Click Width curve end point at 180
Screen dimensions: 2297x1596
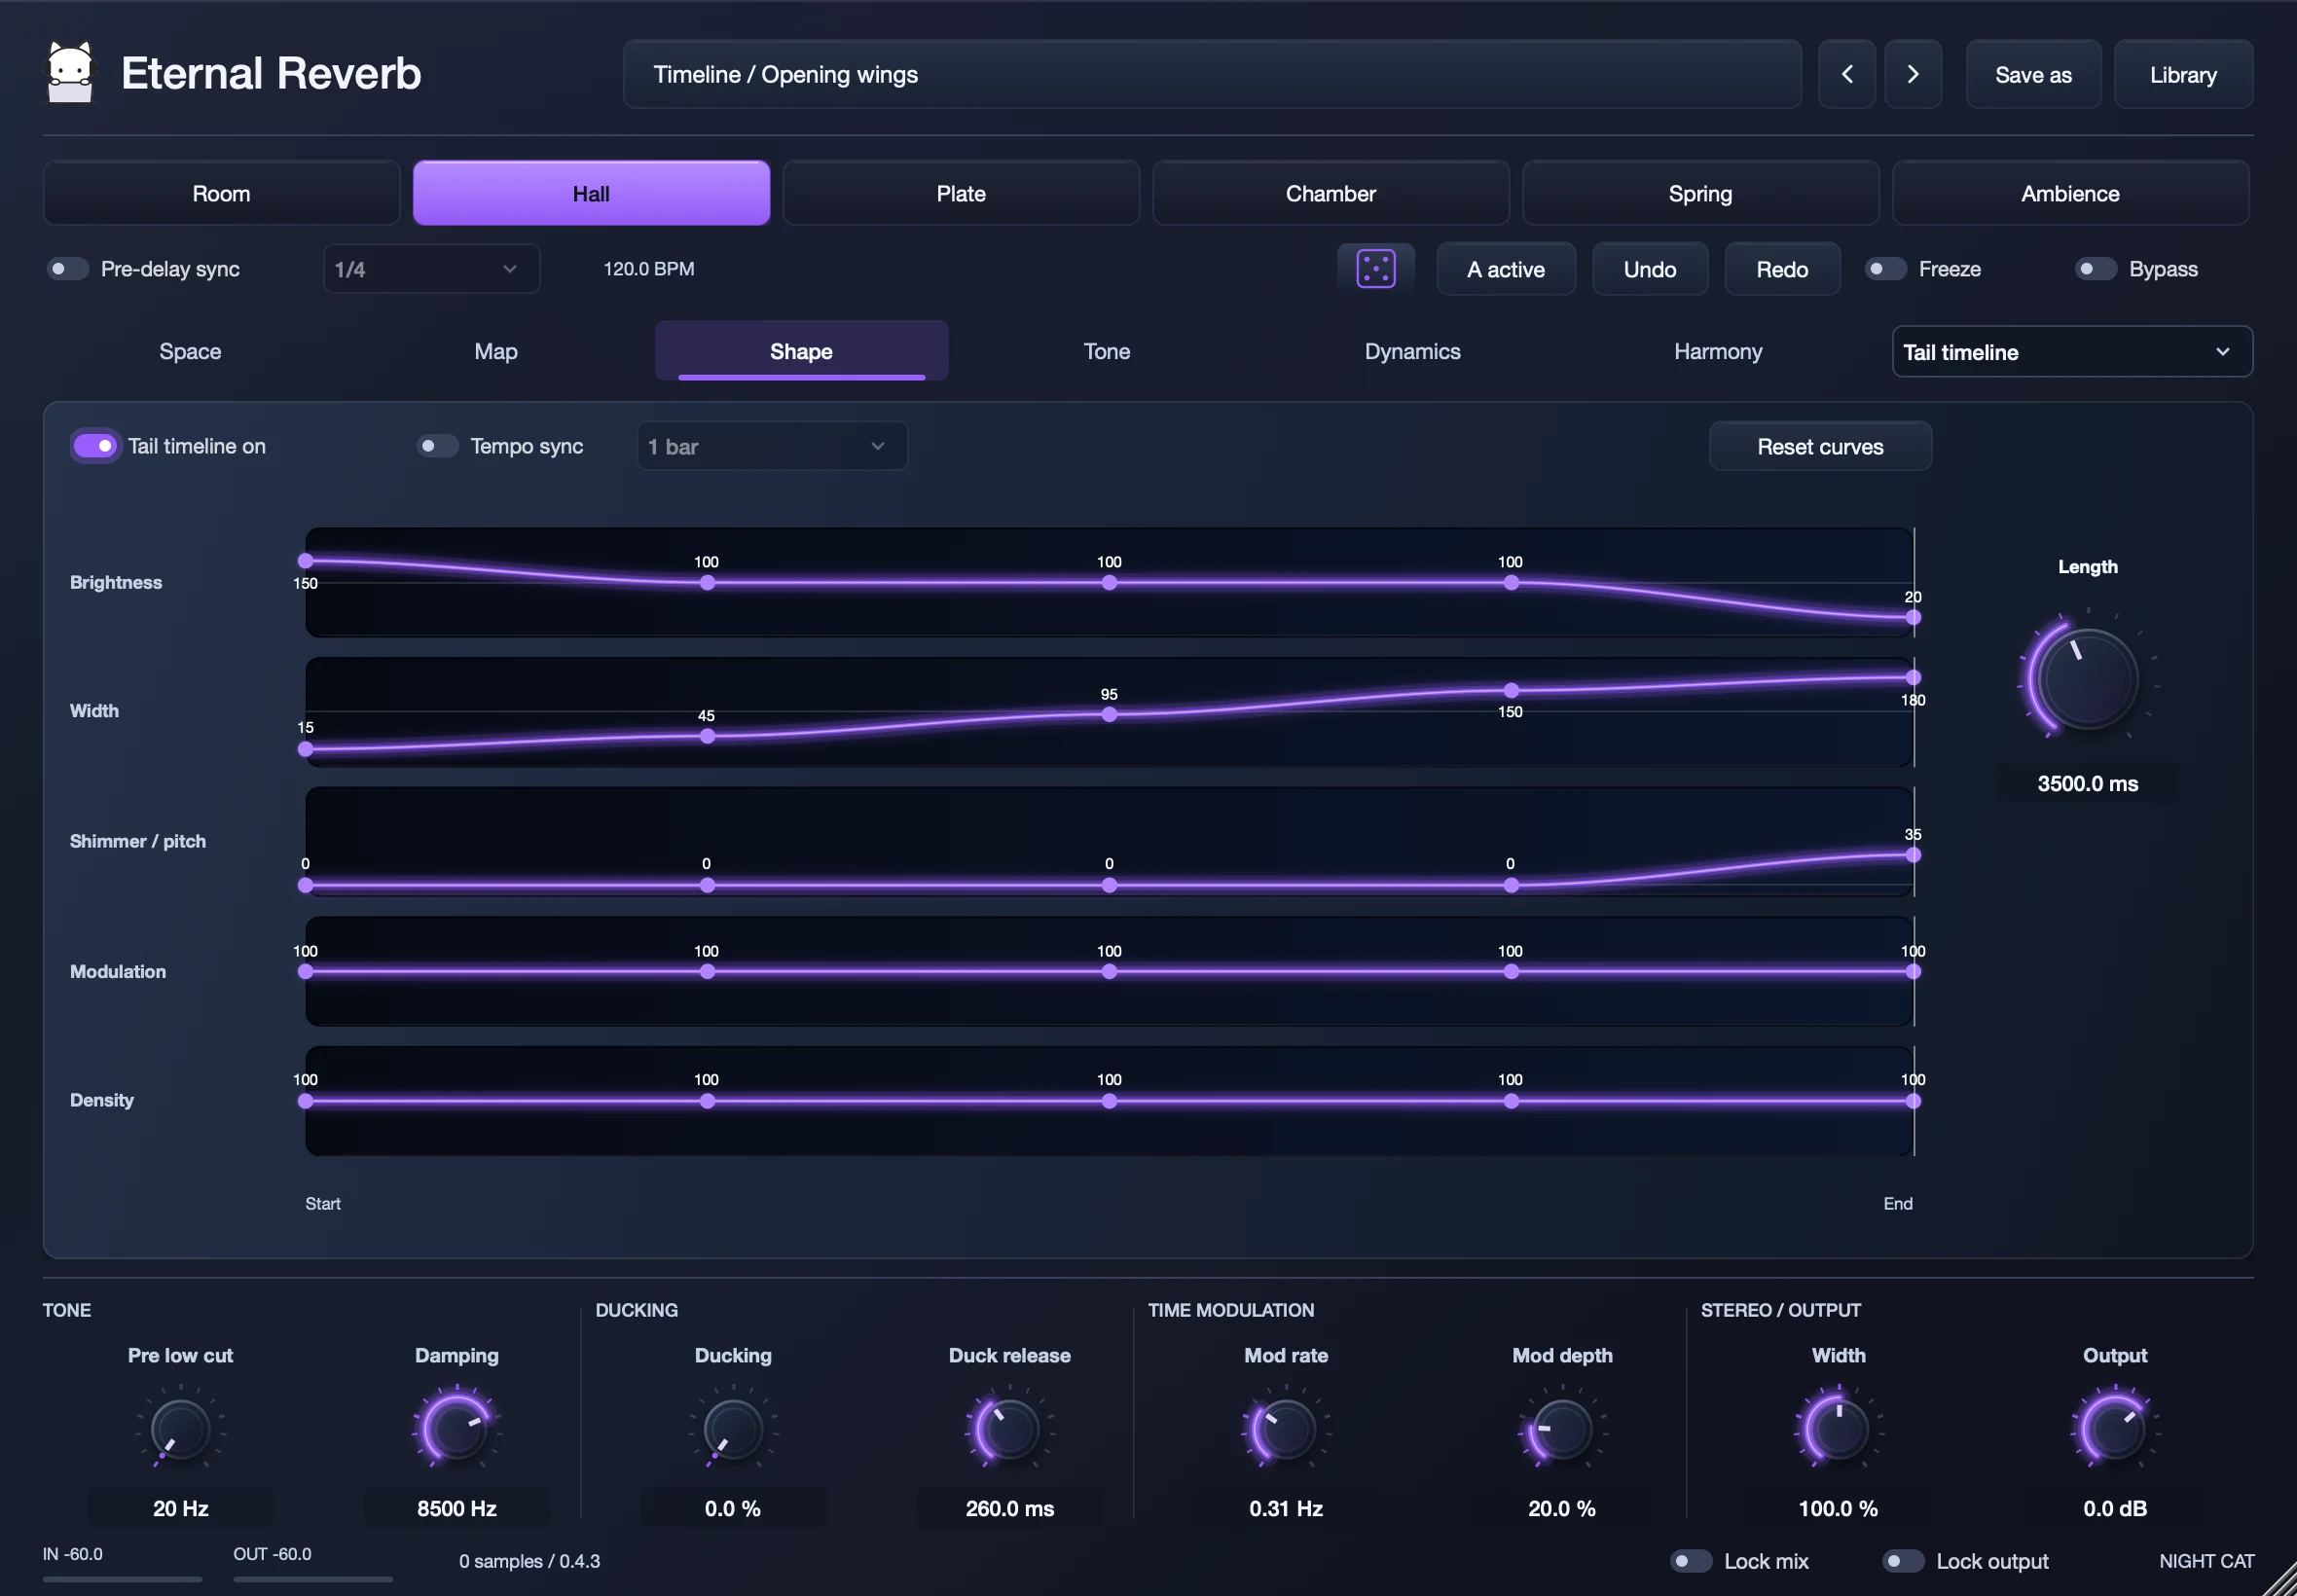pos(1913,677)
